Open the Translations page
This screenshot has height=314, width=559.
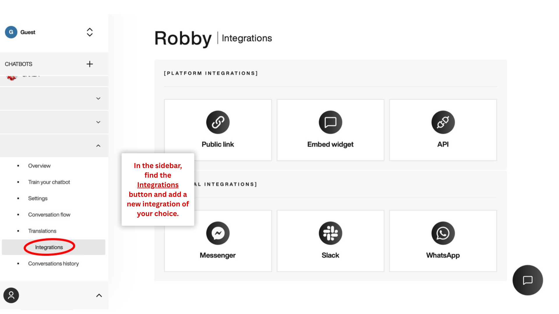(42, 231)
